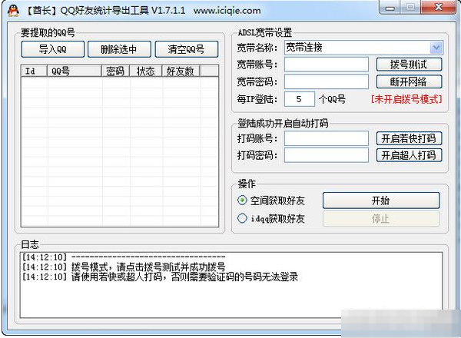Image resolution: width=461 pixels, height=338 pixels.
Task: Click 导入QQ button to import accounts
Action: click(x=52, y=49)
